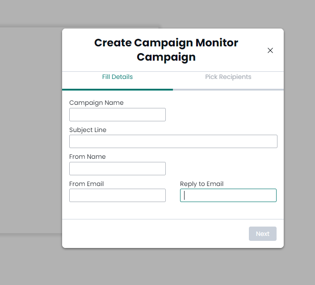This screenshot has height=285, width=315.
Task: Click the From Email label
Action: coord(86,184)
